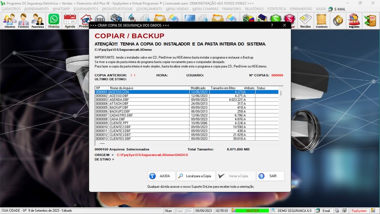Image resolution: width=380 pixels, height=214 pixels.
Task: Click the Email status bar button
Action: pos(323,211)
